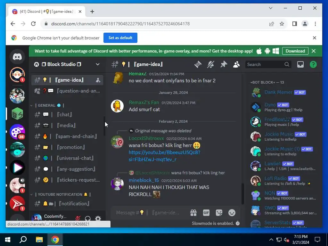Click chat messages scrollbar
This screenshot has width=328, height=246.
[243, 193]
